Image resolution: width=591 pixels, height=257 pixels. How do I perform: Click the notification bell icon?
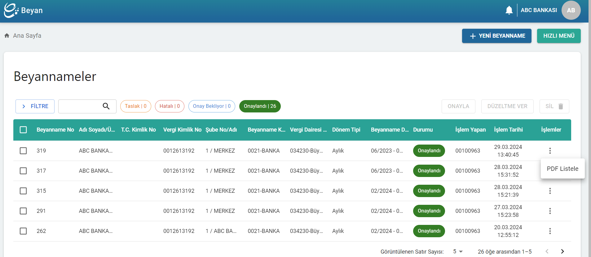tap(509, 10)
